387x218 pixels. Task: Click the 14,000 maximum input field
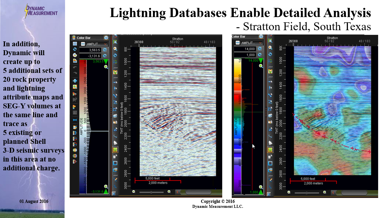tap(245, 49)
